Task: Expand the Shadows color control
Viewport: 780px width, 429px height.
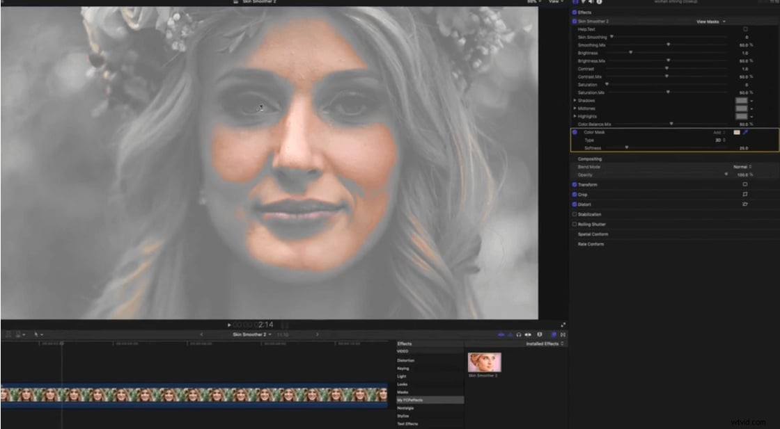Action: 575,101
